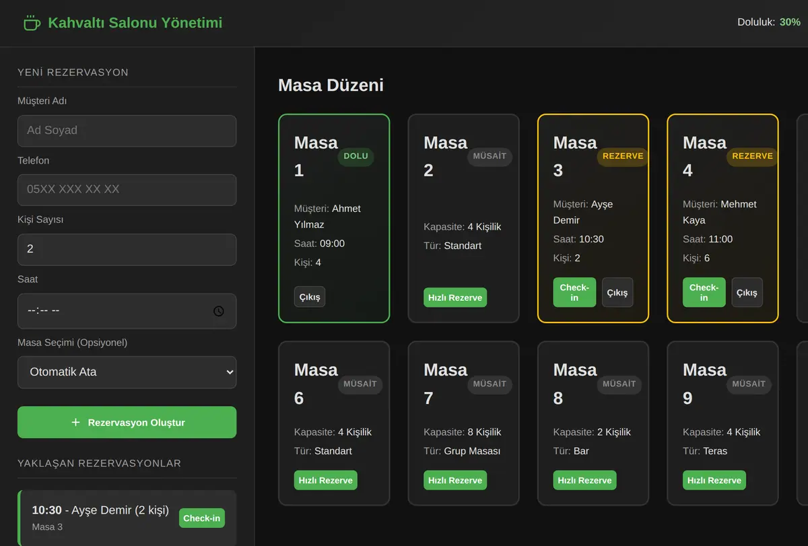Open the clock picker in Saat field
This screenshot has height=546, width=808.
click(218, 311)
